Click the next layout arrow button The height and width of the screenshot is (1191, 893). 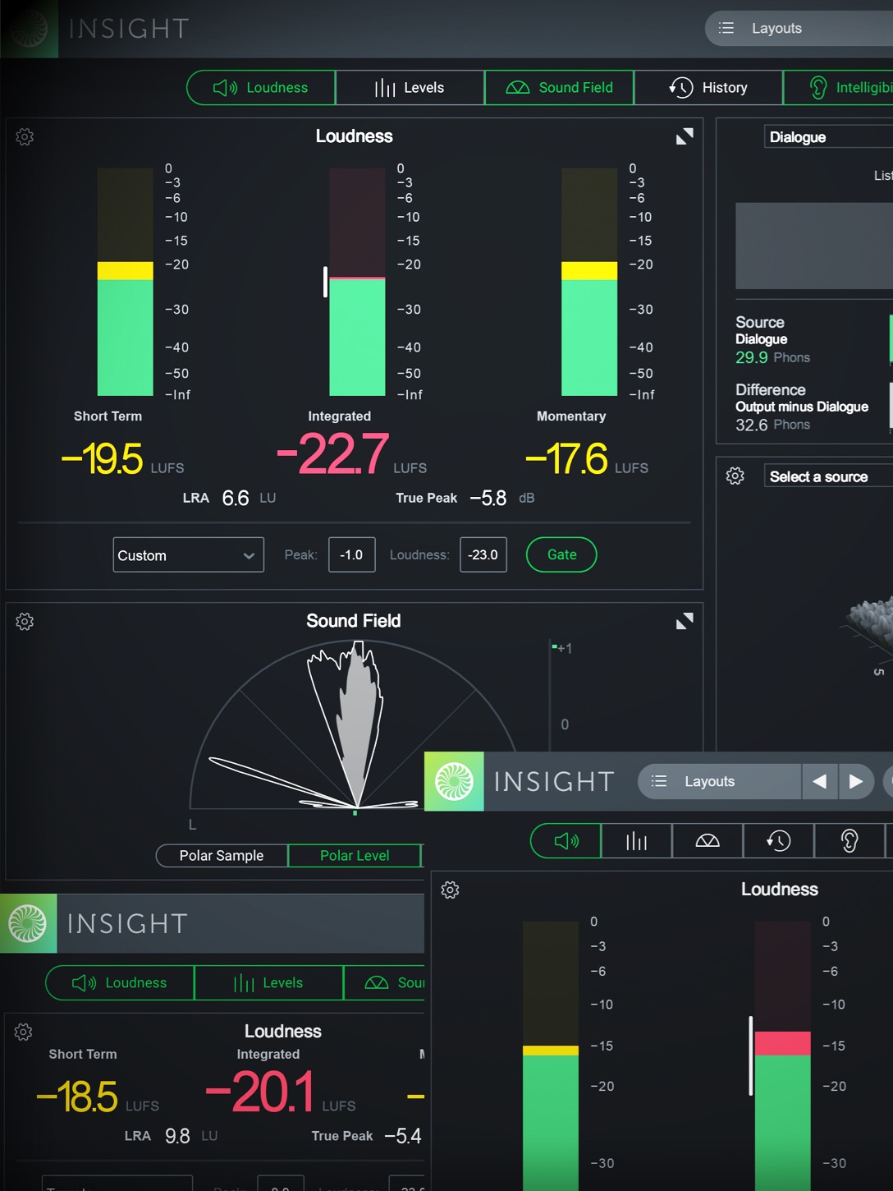(856, 781)
